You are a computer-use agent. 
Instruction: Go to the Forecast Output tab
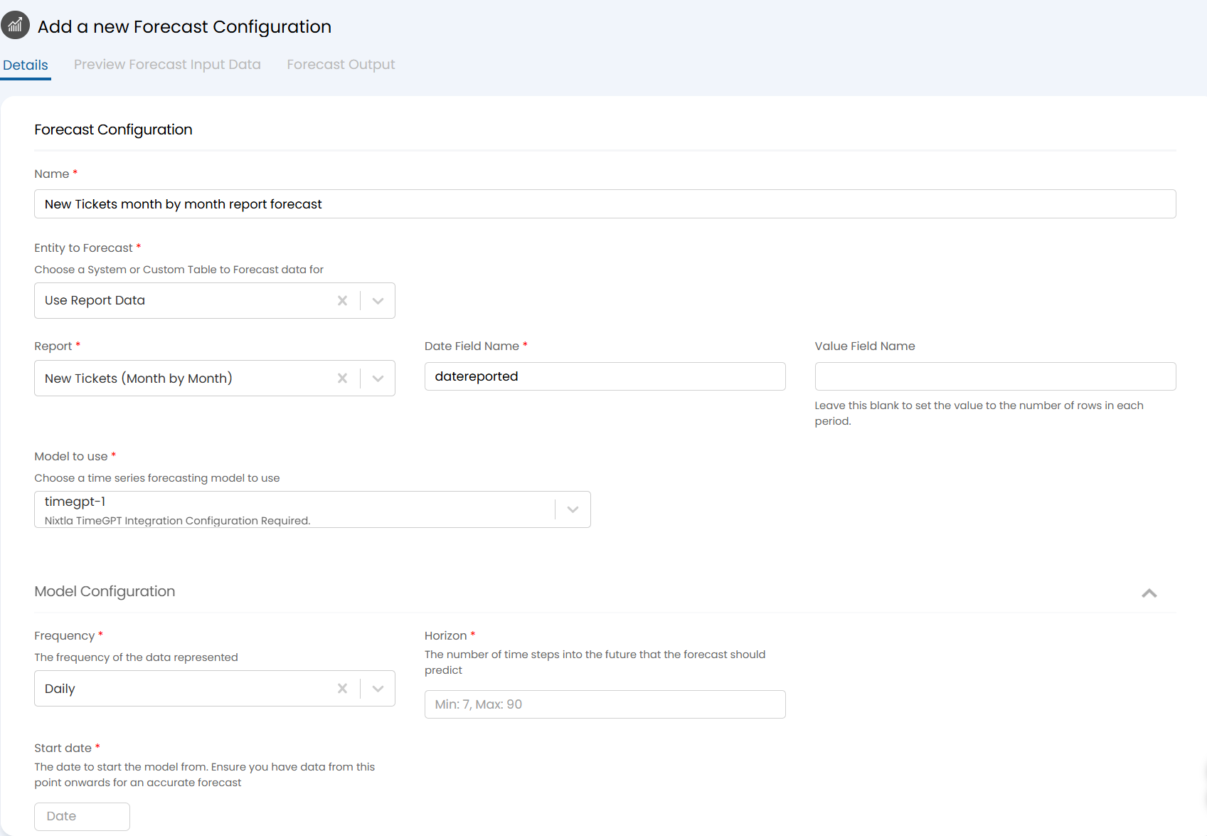pos(341,65)
